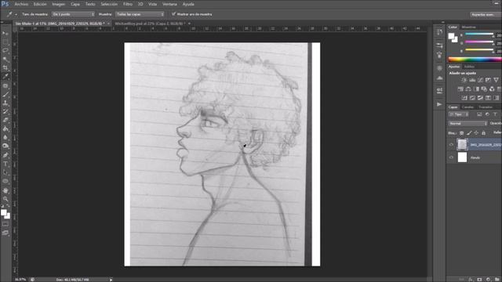The image size is (502, 282).
Task: Toggle lock all padlock icon
Action: click(x=484, y=133)
